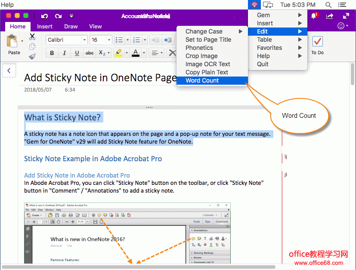Screen dimensions: 356x270
Task: Toggle subscript formatting
Action: coord(102,53)
